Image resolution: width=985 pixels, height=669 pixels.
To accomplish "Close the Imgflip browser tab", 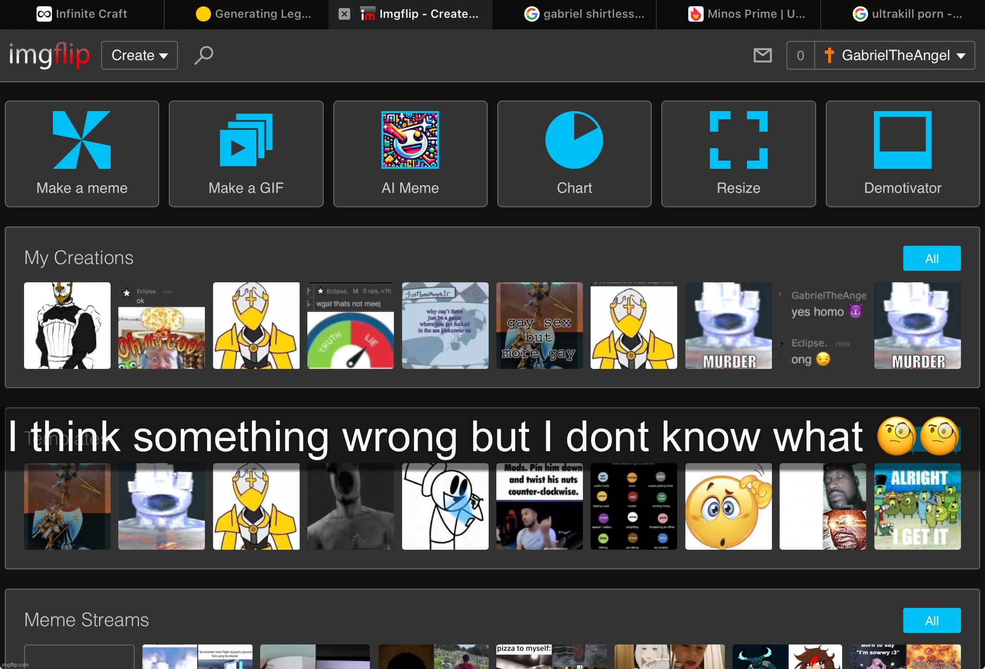I will [x=344, y=14].
